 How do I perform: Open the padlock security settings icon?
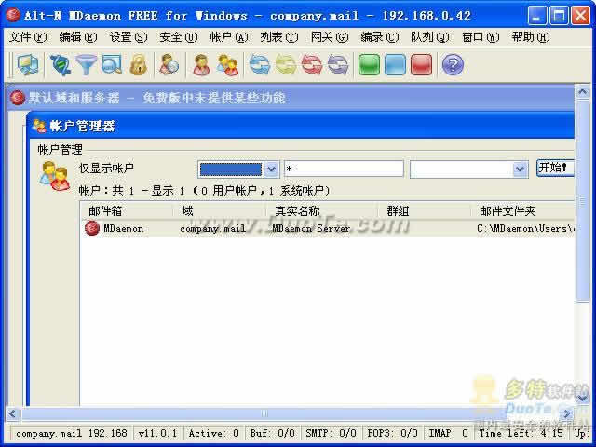pyautogui.click(x=139, y=64)
